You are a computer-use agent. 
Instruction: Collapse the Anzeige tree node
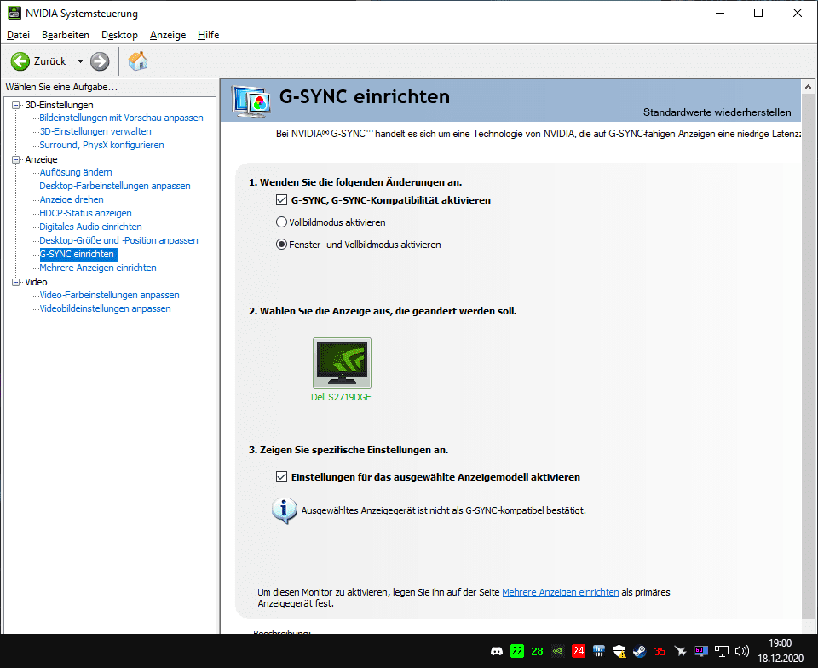point(15,159)
